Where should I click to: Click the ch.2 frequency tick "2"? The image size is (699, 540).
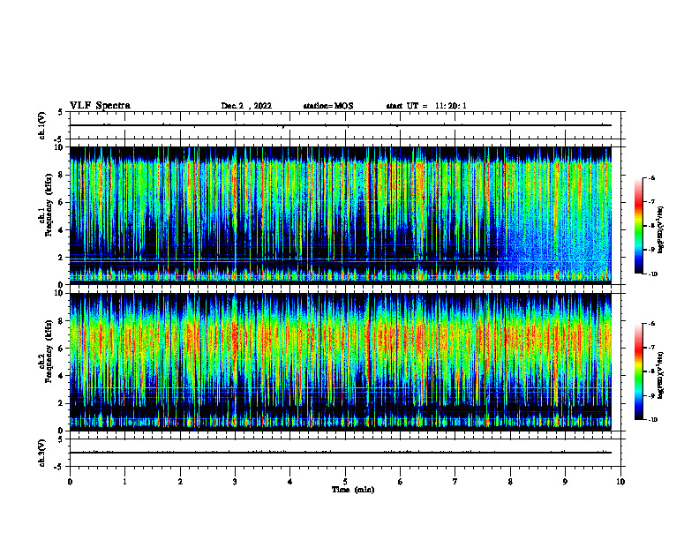click(x=62, y=403)
